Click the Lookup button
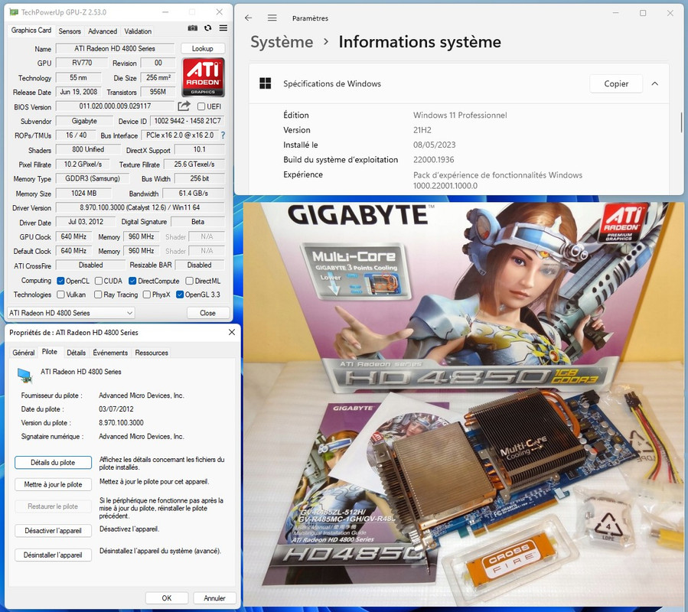Viewport: 688px width, 612px height. point(203,49)
